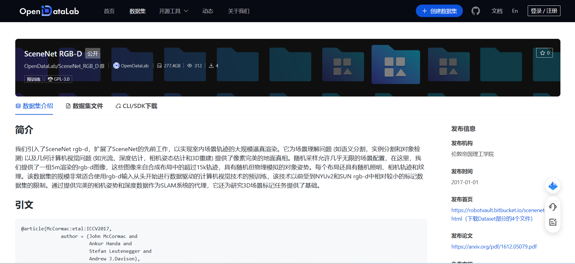Click the 发布首页 label
Image resolution: width=575 pixels, height=264 pixels.
tap(462, 199)
